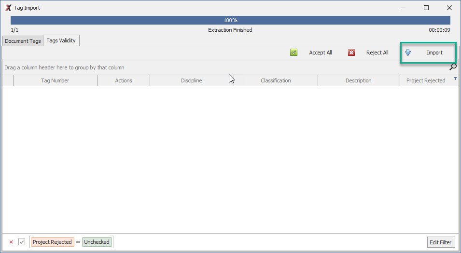
Task: Click the blue Import arrow icon
Action: click(x=408, y=53)
